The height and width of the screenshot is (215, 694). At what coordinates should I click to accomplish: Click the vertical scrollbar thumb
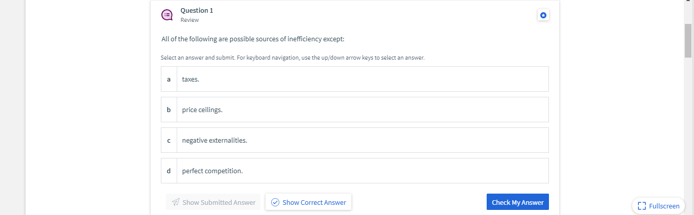click(688, 41)
